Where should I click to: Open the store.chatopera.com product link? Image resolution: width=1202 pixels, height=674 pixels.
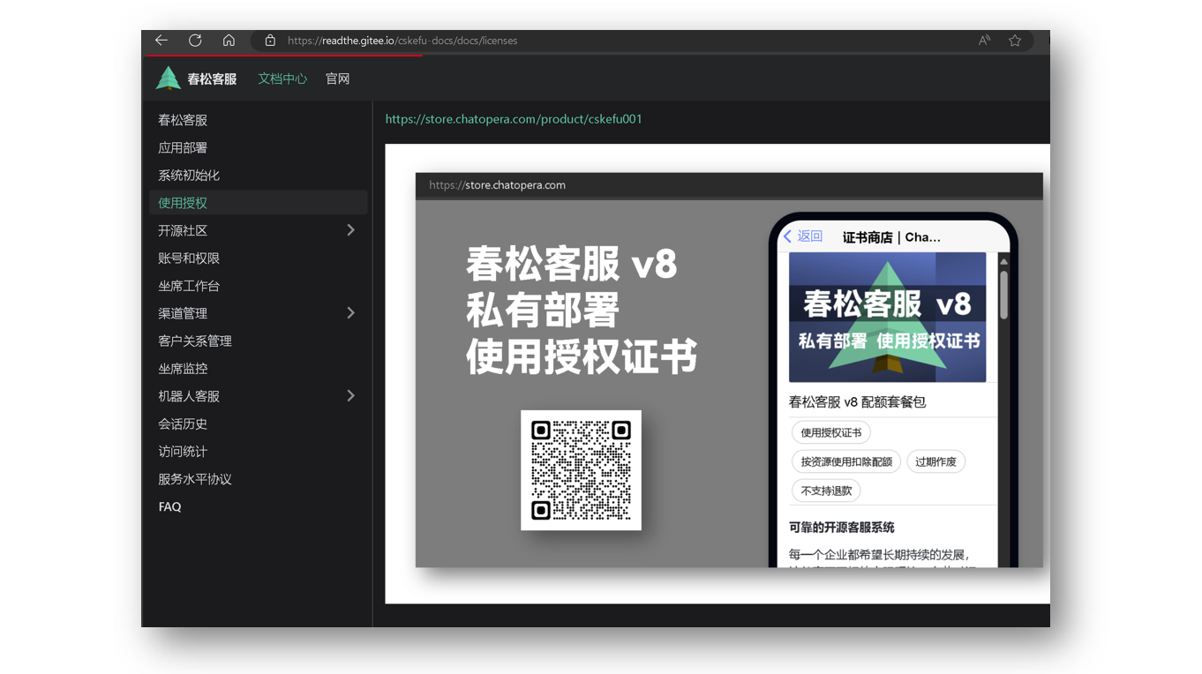pos(514,119)
